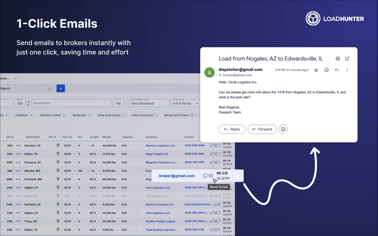
Task: Click the Send Email icon beside broker@gmail.com
Action: point(211,176)
